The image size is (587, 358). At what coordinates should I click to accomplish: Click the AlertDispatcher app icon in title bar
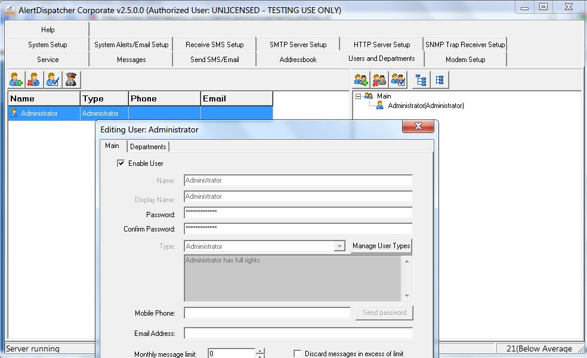coord(10,11)
